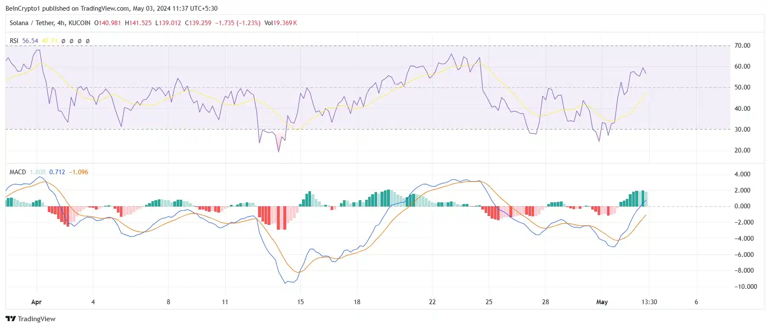Click the 30.00 RSI axis label
The width and height of the screenshot is (770, 328).
[x=742, y=129]
